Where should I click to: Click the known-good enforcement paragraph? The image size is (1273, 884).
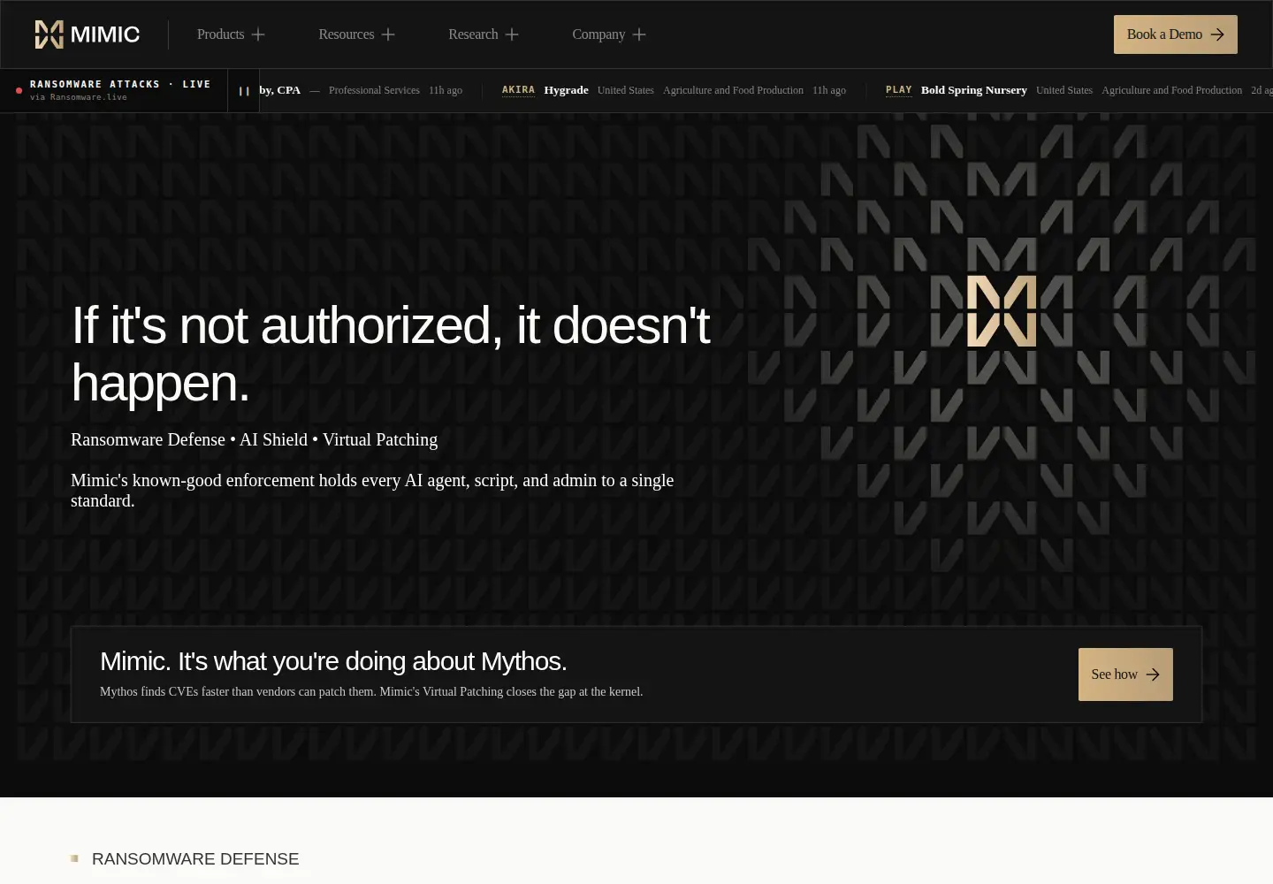pyautogui.click(x=372, y=491)
